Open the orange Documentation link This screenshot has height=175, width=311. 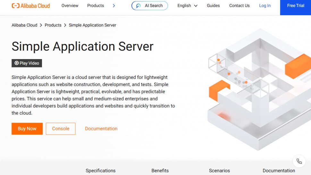click(101, 129)
